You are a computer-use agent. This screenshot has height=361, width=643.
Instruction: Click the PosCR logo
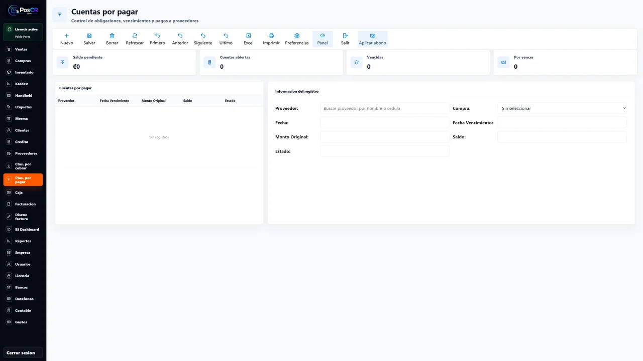pyautogui.click(x=23, y=10)
